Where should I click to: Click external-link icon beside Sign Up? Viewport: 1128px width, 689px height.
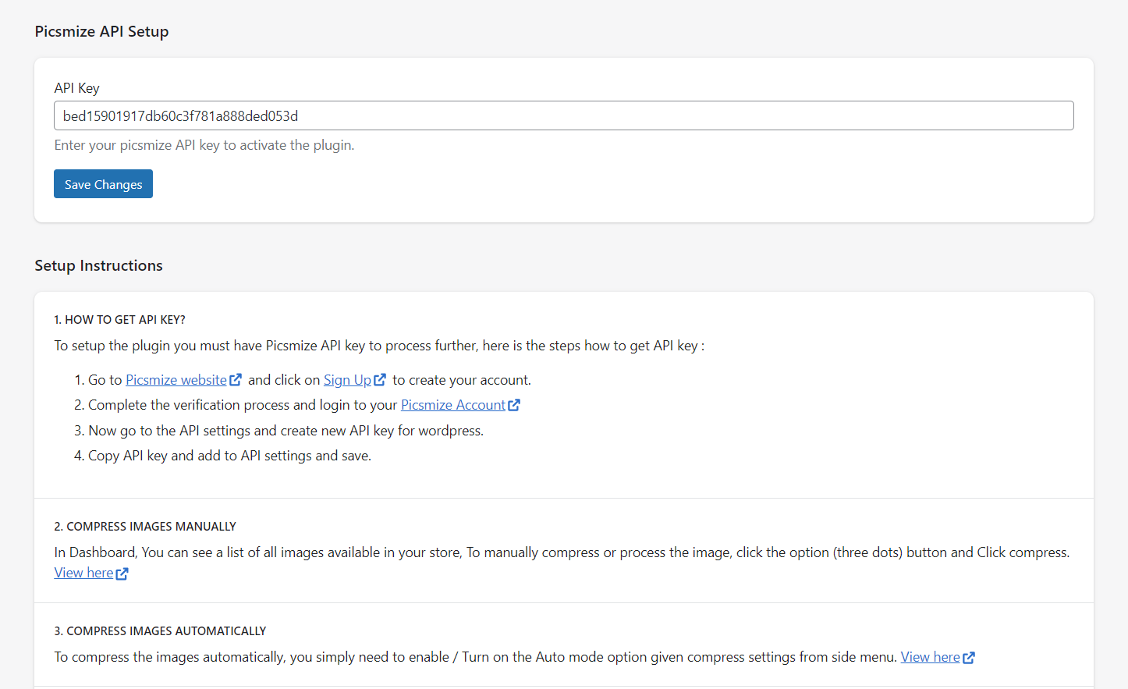(x=380, y=380)
